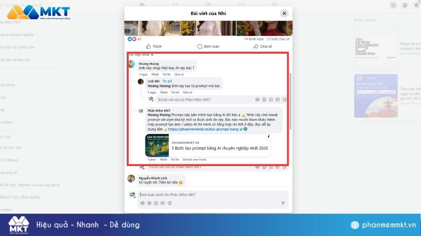Click the send arrow in bottom comment box
The image size is (421, 236).
[283, 203]
